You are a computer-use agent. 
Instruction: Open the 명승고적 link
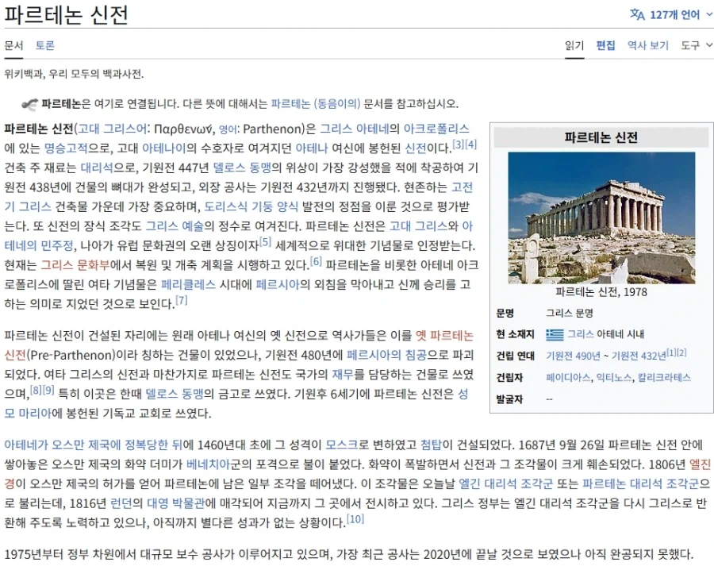pos(66,148)
